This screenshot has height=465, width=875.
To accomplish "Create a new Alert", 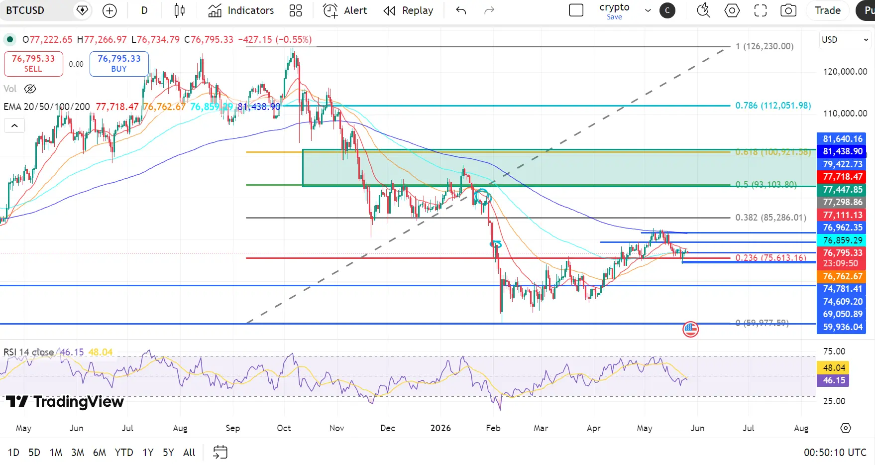I will [345, 10].
